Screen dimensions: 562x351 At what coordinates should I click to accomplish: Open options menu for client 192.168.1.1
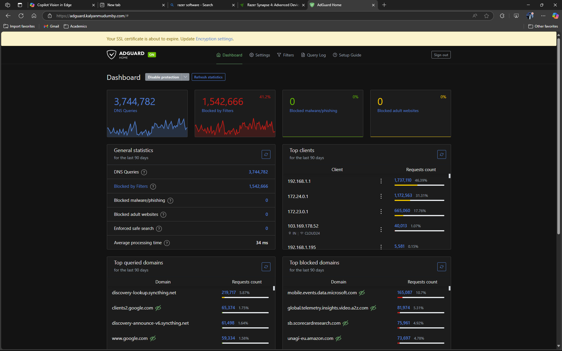coord(381,181)
